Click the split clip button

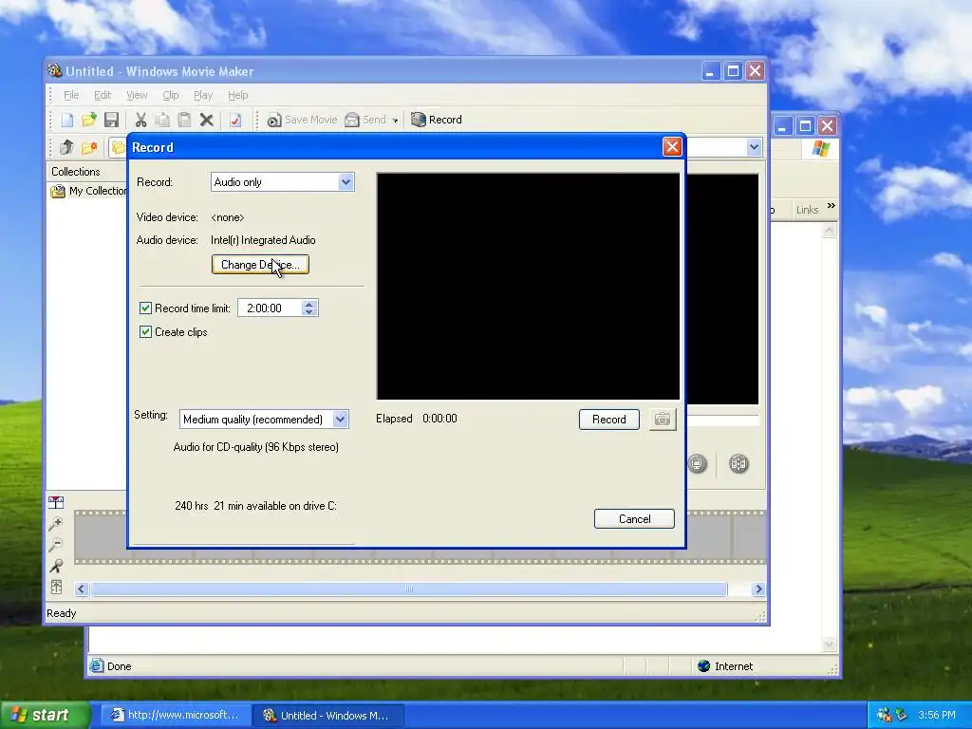point(738,463)
